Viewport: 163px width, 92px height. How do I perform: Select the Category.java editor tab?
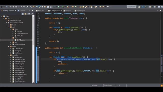[55, 11]
